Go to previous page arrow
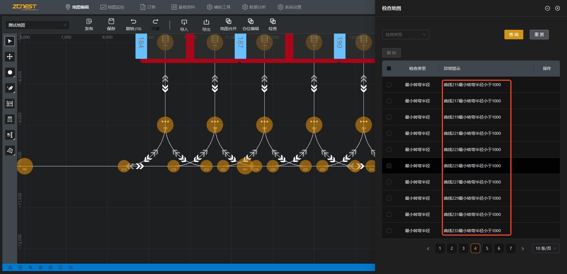The width and height of the screenshot is (567, 274). 428,248
